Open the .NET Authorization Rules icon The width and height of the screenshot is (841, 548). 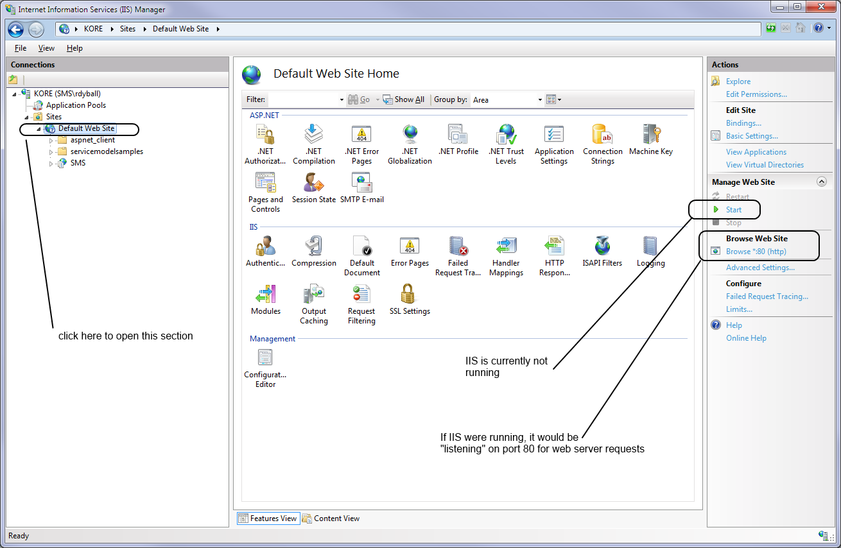point(265,135)
